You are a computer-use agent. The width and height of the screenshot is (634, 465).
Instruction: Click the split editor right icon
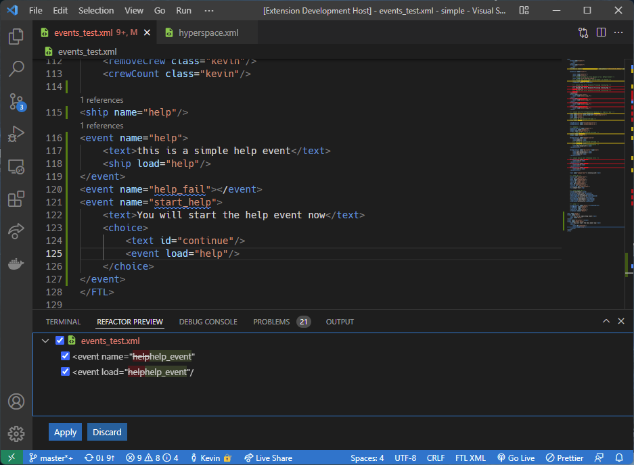pos(600,32)
